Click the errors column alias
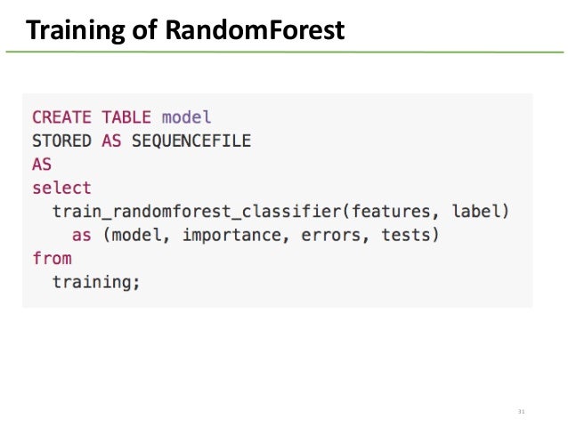Screen dimensions: 568x426 coord(330,236)
